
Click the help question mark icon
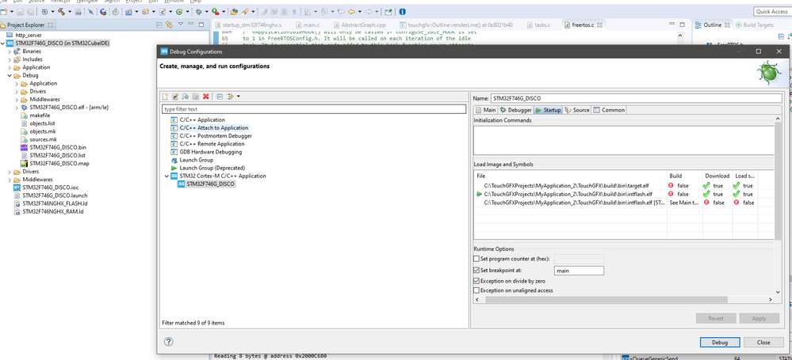point(169,342)
